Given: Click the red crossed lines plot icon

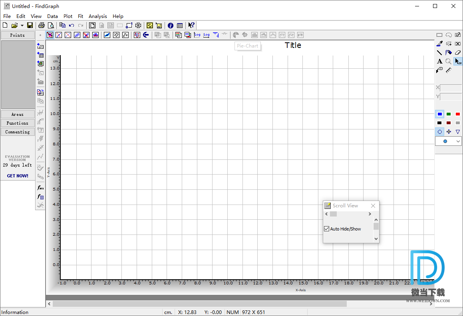Looking at the screenshot, I should (x=68, y=35).
